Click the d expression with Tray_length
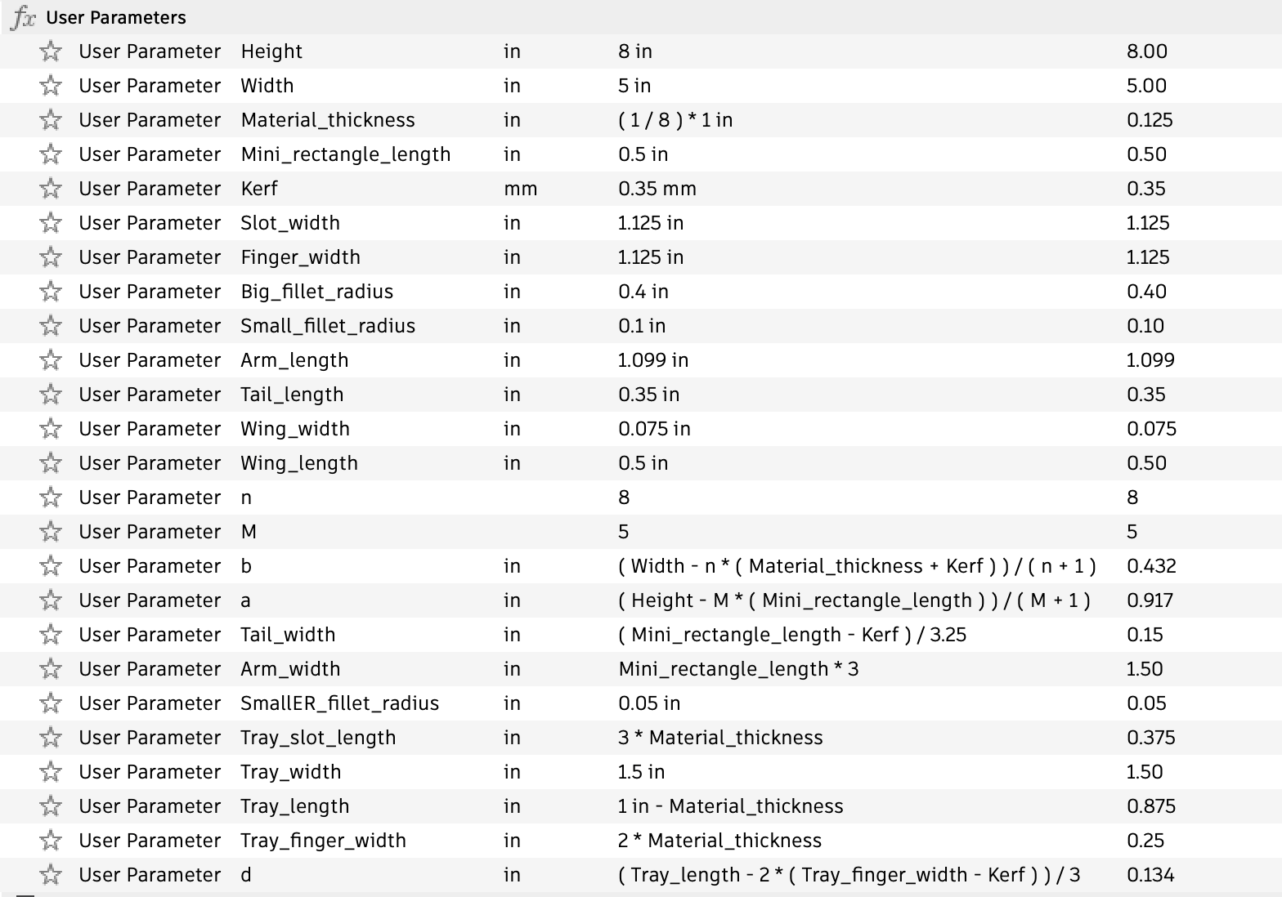The height and width of the screenshot is (897, 1282). [x=849, y=875]
